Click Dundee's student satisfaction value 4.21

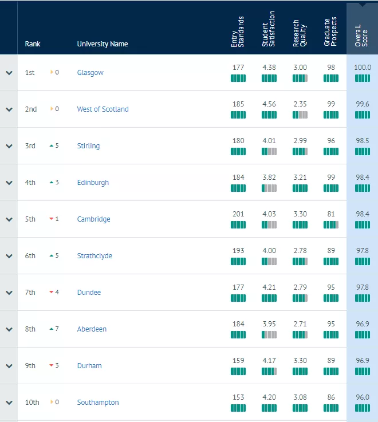269,287
